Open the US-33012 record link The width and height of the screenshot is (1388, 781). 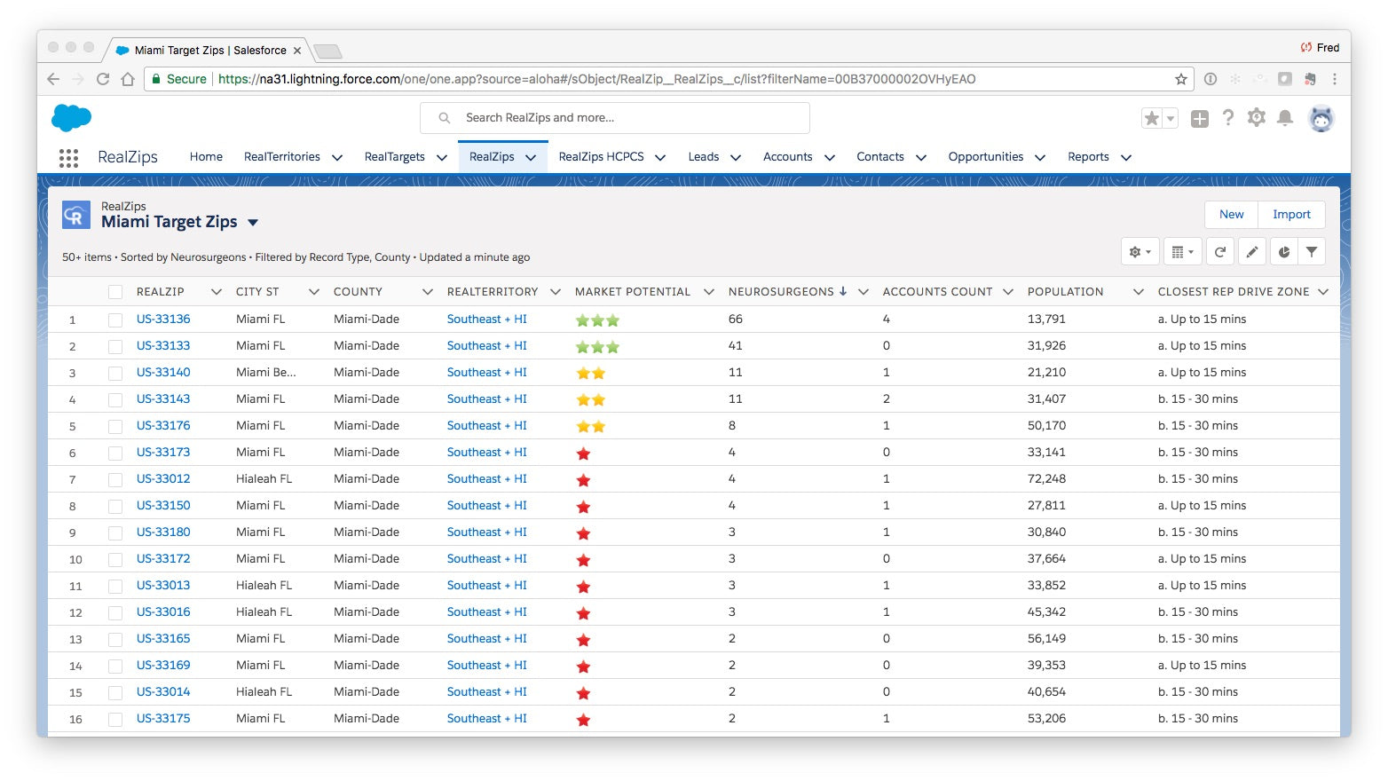[x=163, y=479]
